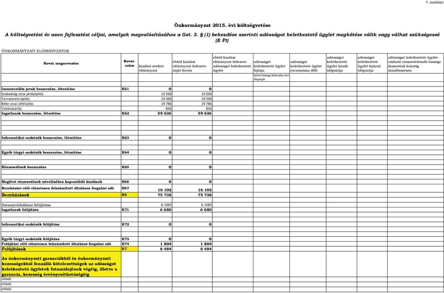Select the yellow 'Beruházások' total row label

[x=61, y=195]
